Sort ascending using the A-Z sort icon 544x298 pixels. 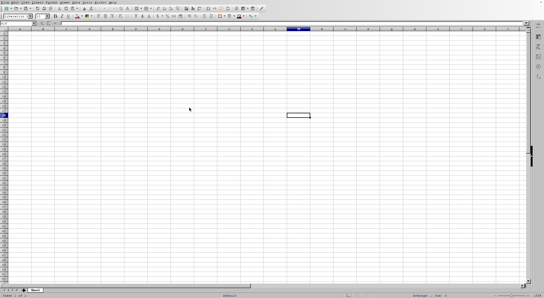[165, 8]
